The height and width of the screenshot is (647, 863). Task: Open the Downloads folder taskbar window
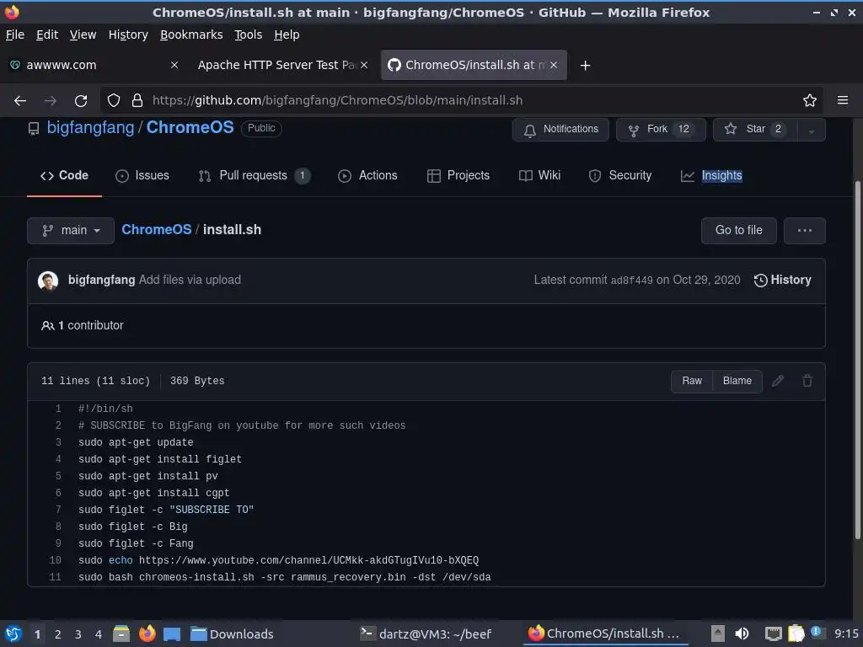point(233,634)
